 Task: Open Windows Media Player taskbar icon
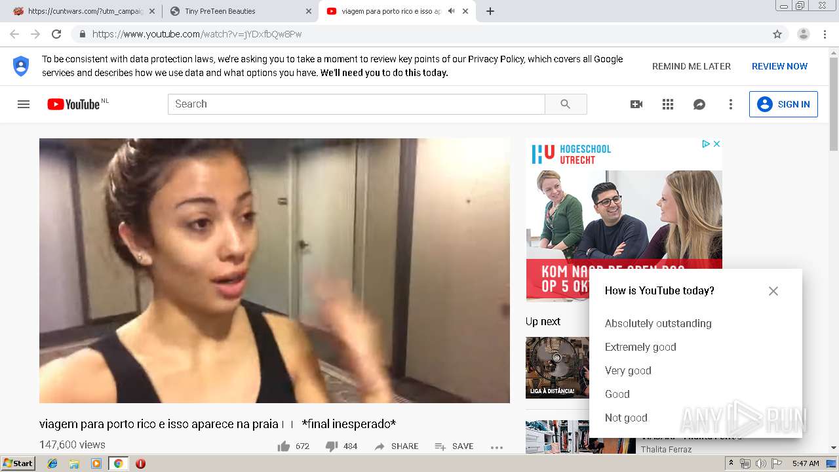[x=96, y=463]
